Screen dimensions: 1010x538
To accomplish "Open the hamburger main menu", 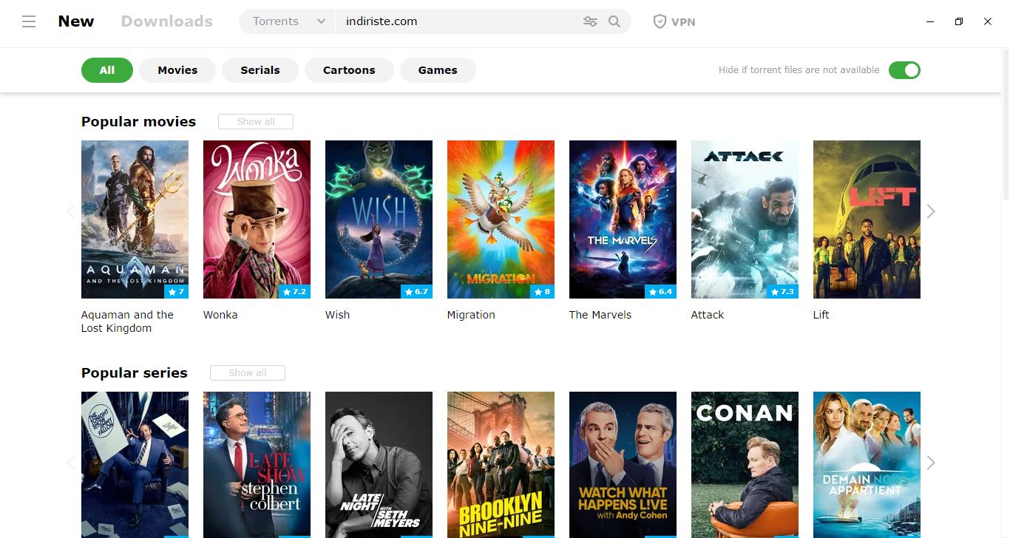I will [x=29, y=21].
